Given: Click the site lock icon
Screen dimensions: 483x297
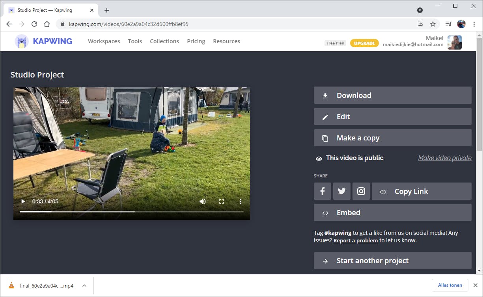Looking at the screenshot, I should click(62, 24).
